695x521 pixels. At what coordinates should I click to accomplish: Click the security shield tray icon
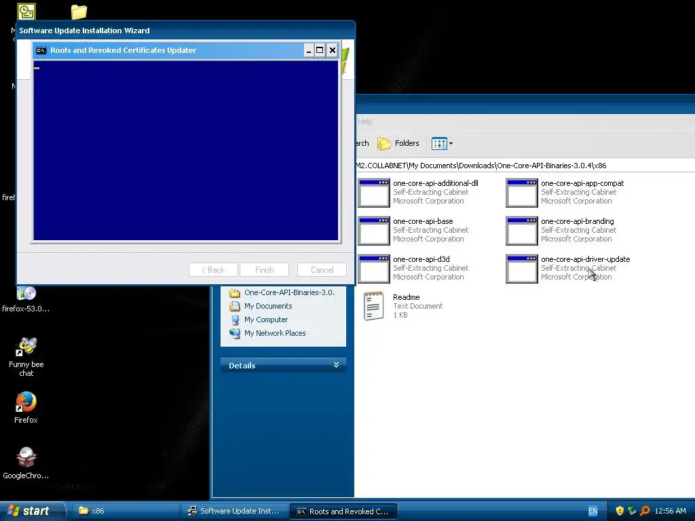coord(620,511)
